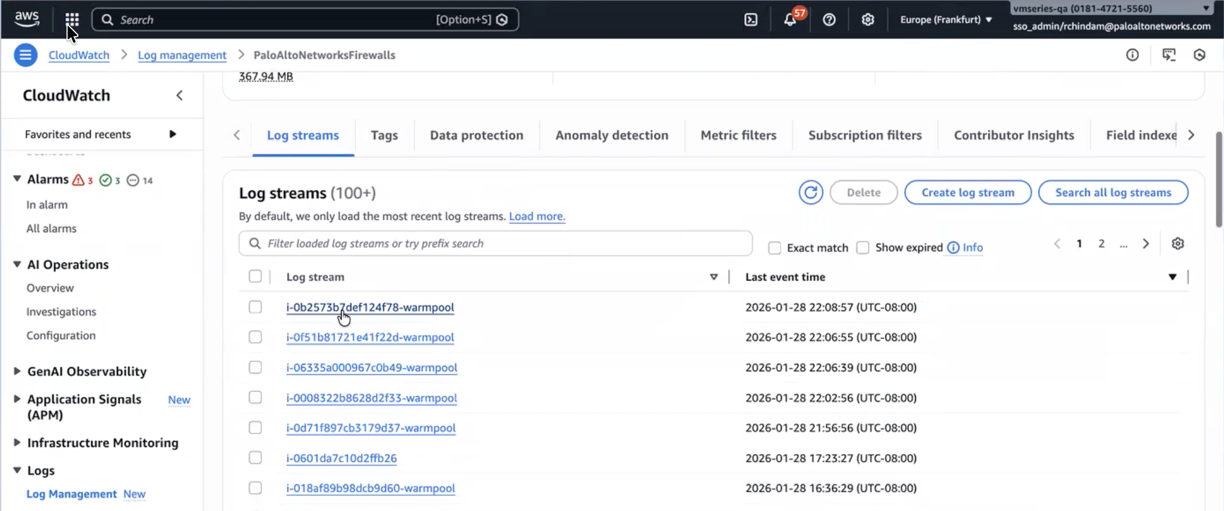Viewport: 1224px width, 511px height.
Task: Enable the Exact match checkbox
Action: [x=774, y=248]
